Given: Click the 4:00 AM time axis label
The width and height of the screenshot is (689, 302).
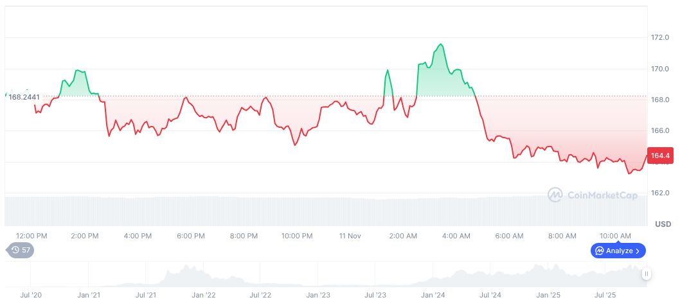Looking at the screenshot, I should 456,236.
